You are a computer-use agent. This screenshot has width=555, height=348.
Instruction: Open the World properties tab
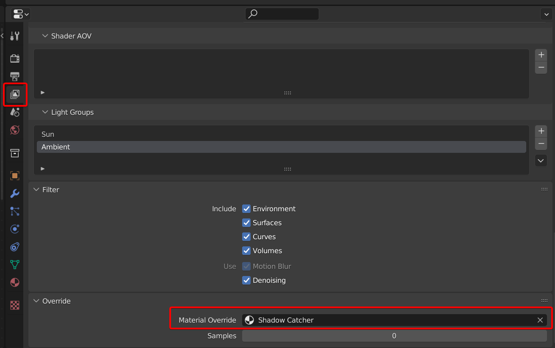pos(15,130)
